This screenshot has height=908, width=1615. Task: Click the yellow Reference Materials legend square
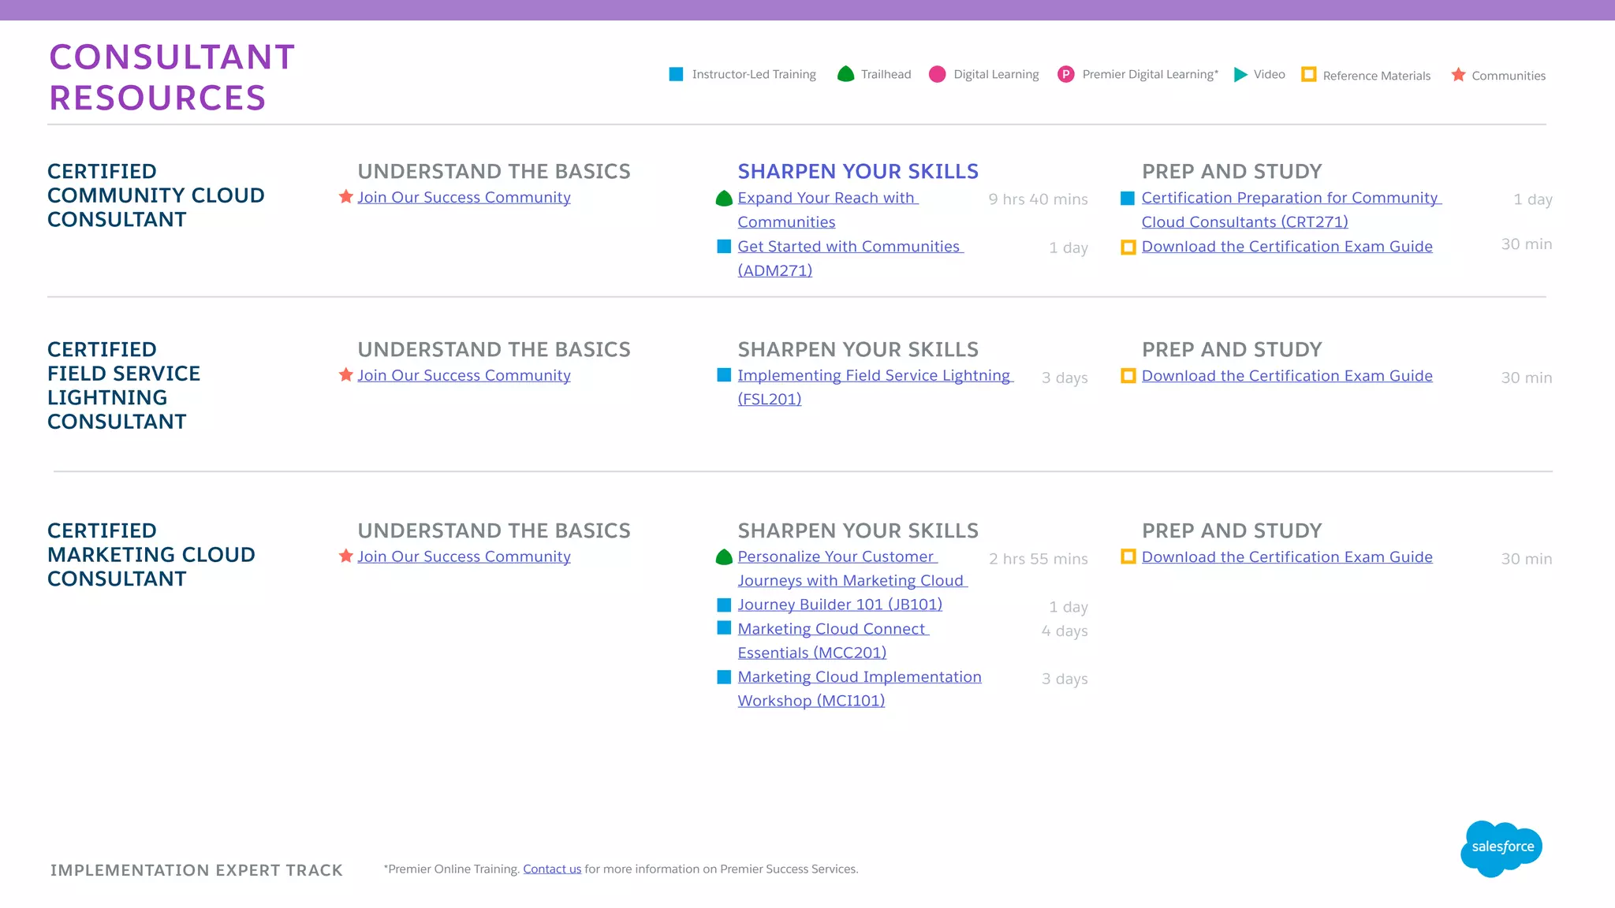coord(1308,74)
